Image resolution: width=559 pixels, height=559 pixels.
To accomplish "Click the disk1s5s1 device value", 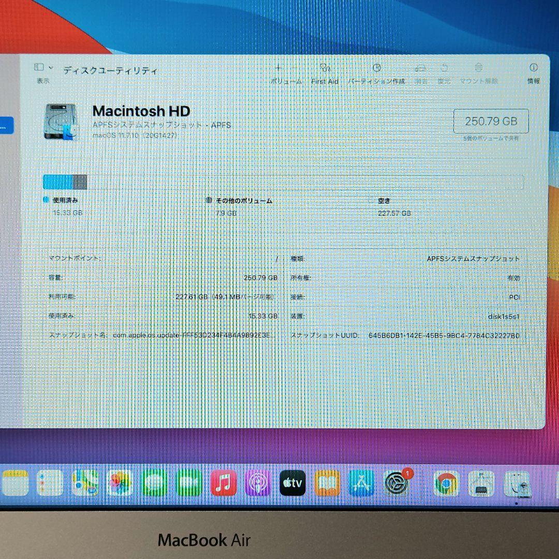I will [504, 316].
